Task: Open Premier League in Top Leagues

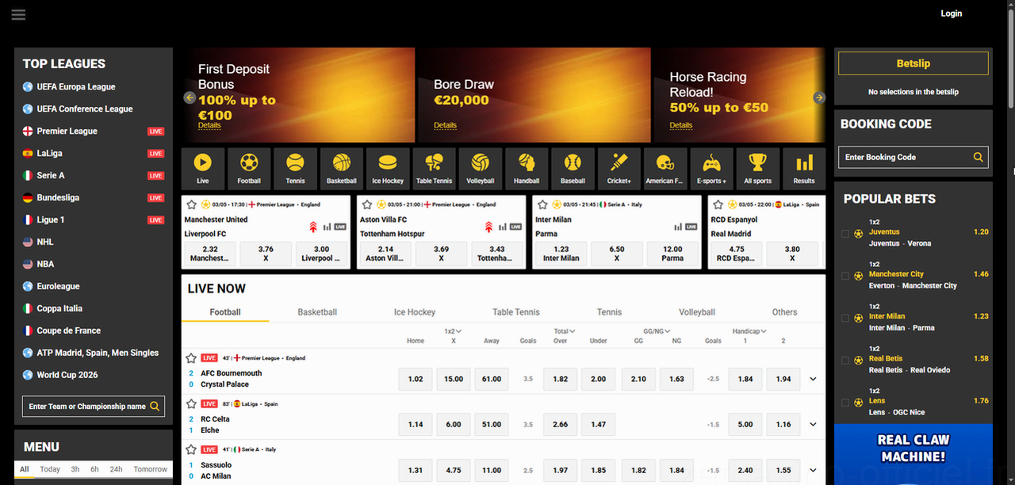Action: point(67,132)
